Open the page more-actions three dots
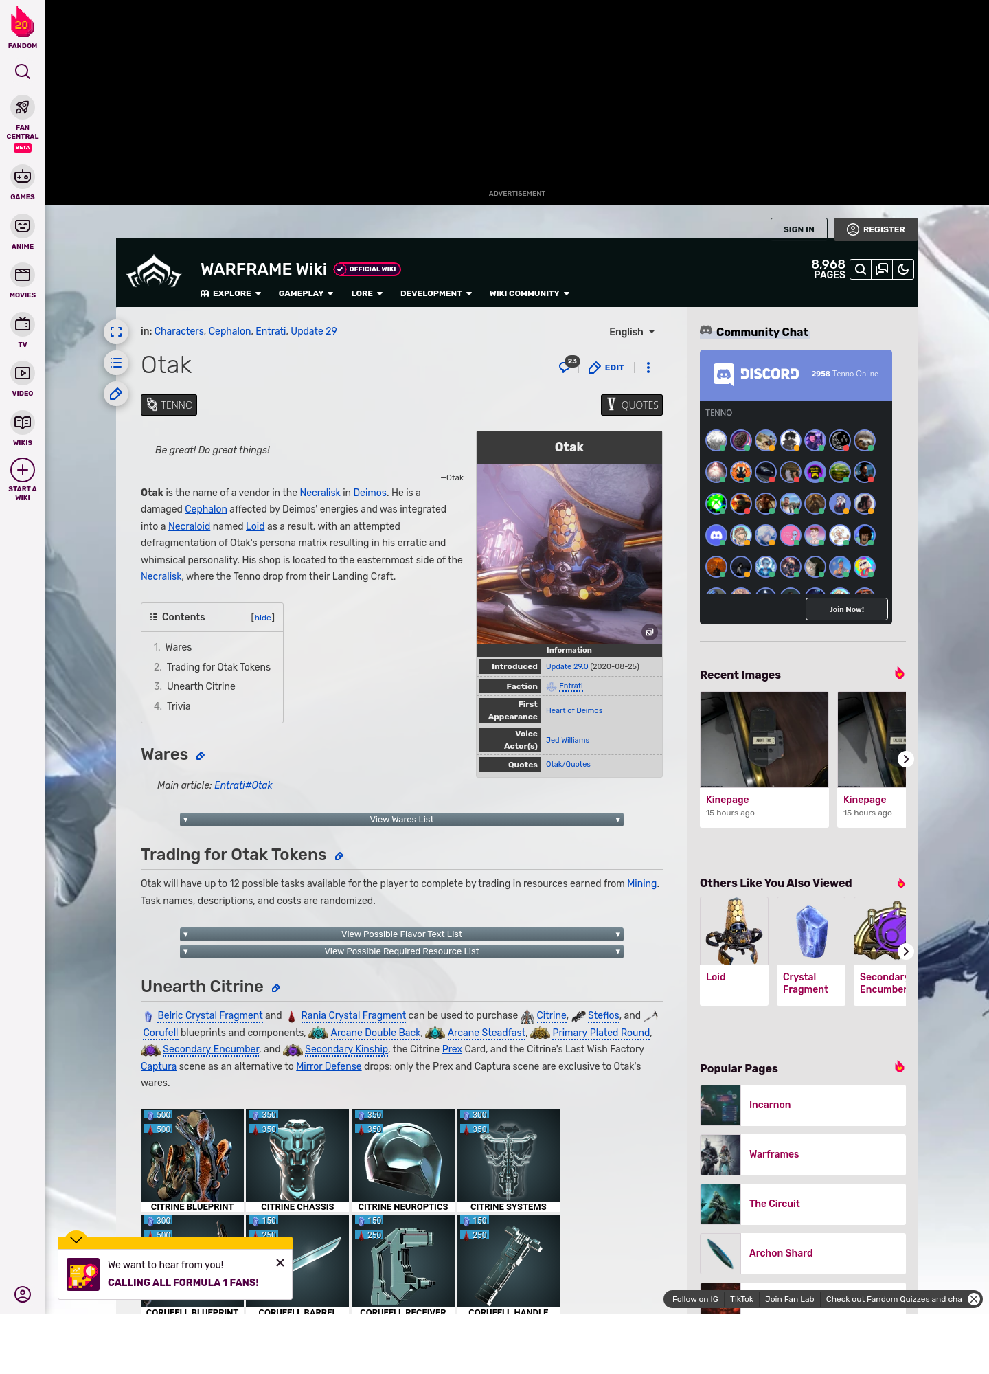989x1374 pixels. 648,368
